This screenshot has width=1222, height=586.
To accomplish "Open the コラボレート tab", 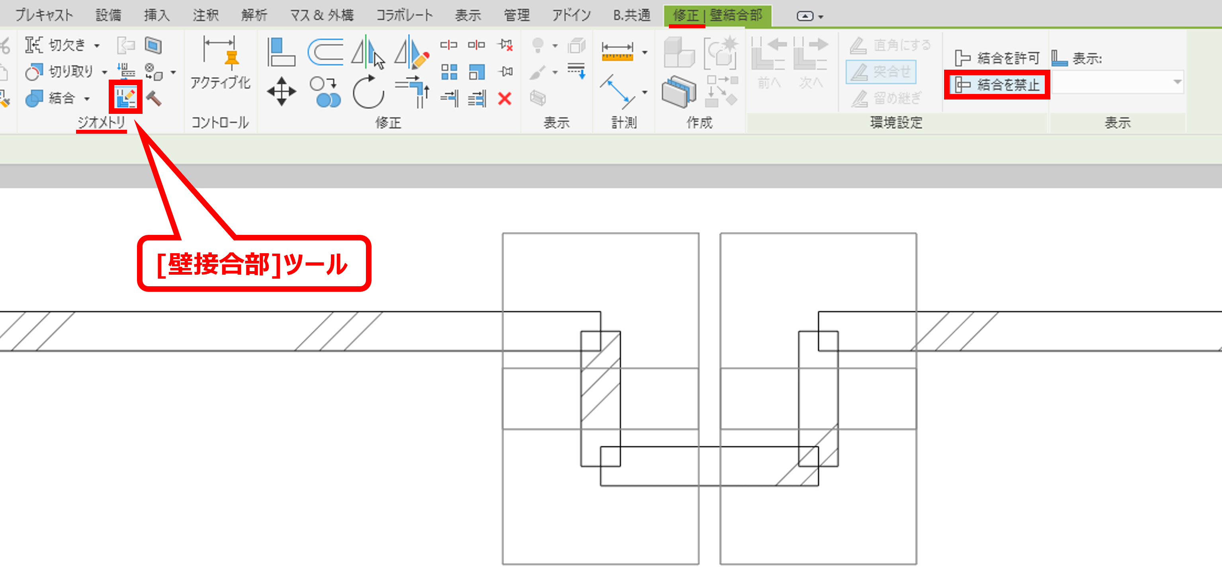I will (x=404, y=15).
